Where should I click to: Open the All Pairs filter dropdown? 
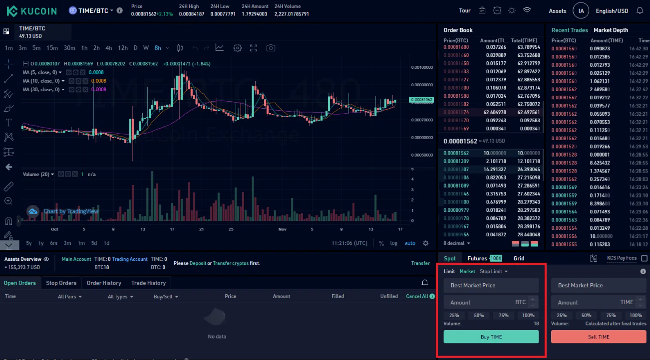70,297
